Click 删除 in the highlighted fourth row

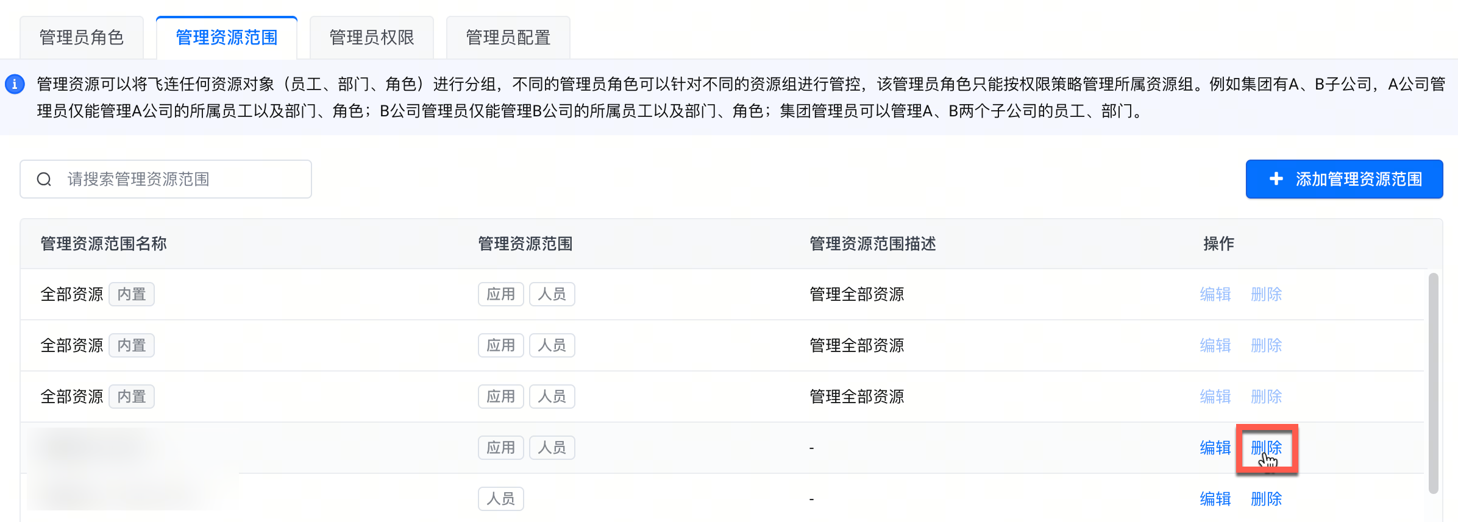1266,448
